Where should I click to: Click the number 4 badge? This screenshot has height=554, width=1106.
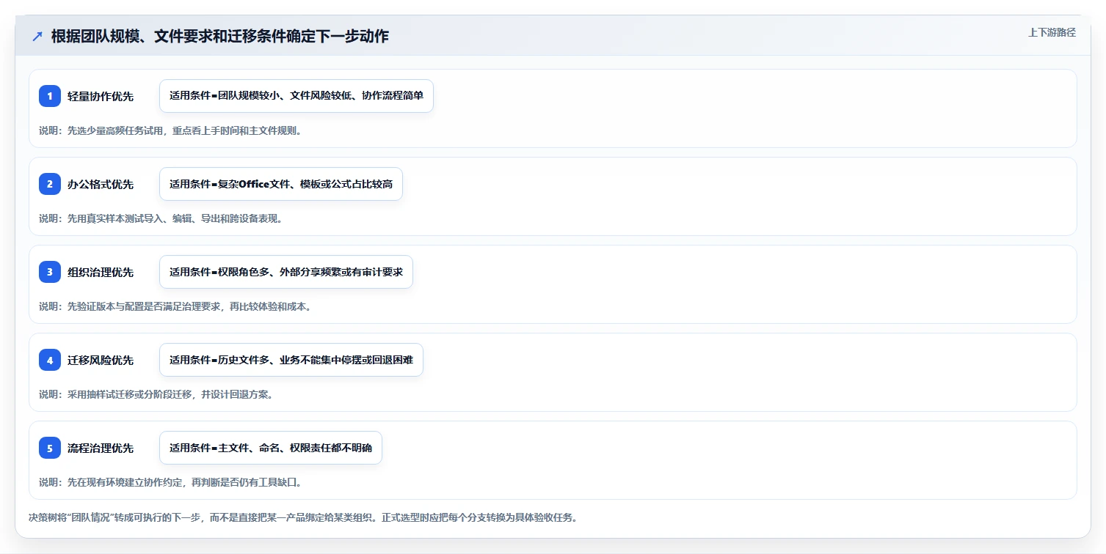click(x=50, y=360)
